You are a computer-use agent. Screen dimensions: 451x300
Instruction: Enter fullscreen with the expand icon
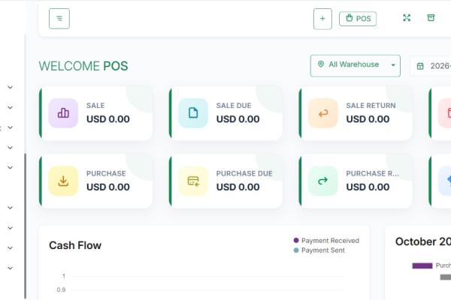point(407,18)
